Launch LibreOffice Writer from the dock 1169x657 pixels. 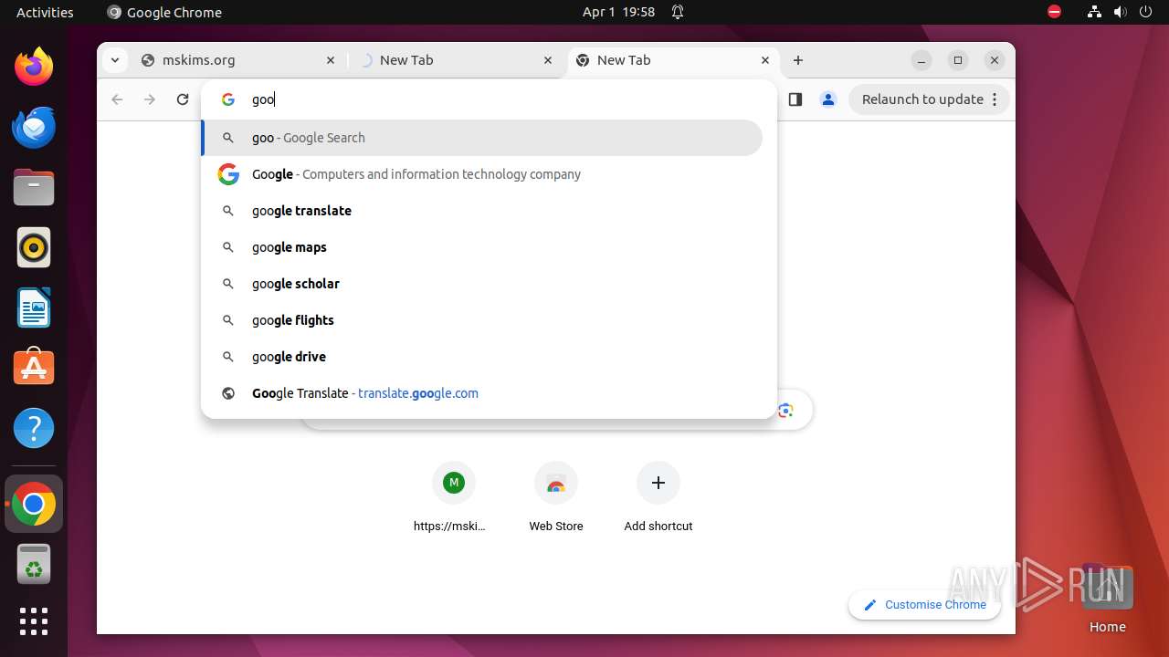pos(34,308)
